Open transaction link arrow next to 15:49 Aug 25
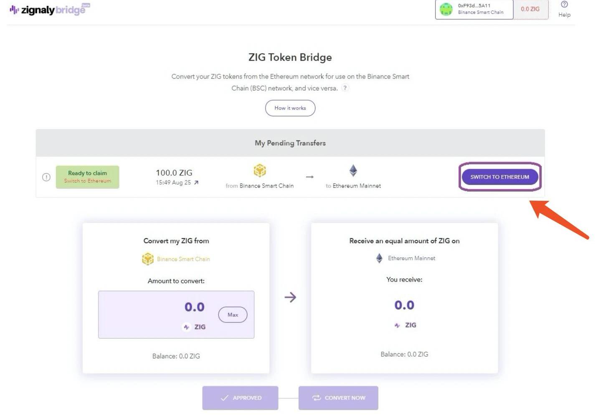Screen dimensions: 603x416 point(196,183)
